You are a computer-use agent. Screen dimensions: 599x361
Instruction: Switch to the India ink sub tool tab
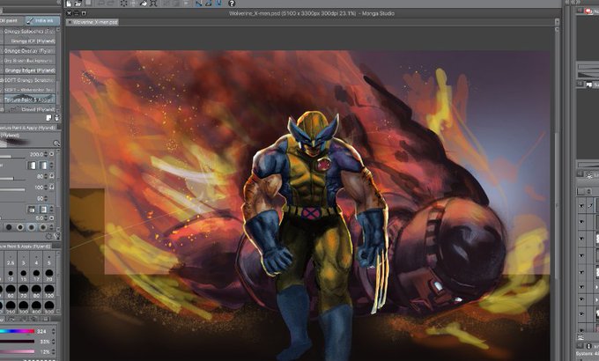coord(42,20)
